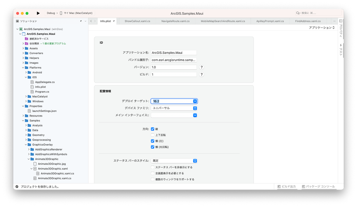Expand the MacCatalyst folder
The width and height of the screenshot is (357, 207).
pos(26,97)
